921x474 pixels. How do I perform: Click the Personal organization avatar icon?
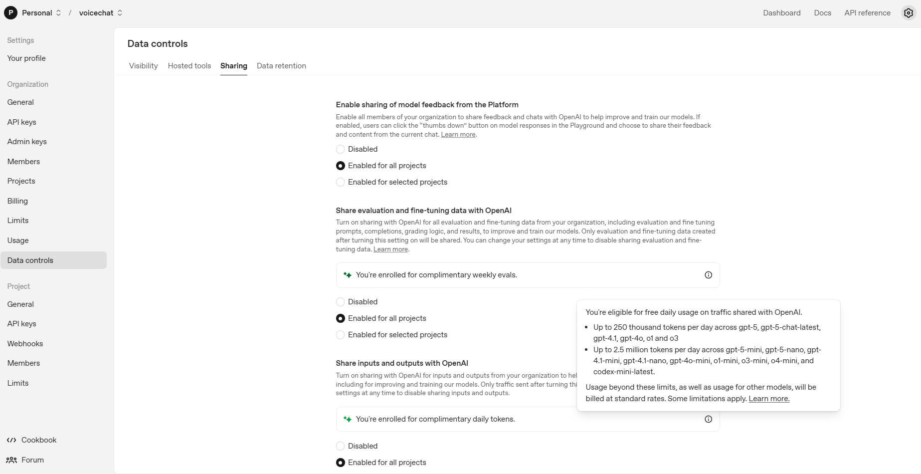click(x=10, y=13)
